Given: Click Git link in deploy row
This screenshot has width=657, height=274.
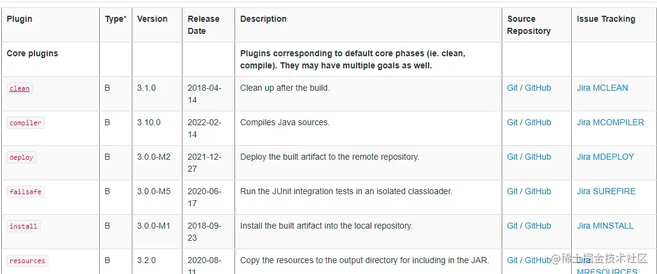Looking at the screenshot, I should pyautogui.click(x=512, y=157).
